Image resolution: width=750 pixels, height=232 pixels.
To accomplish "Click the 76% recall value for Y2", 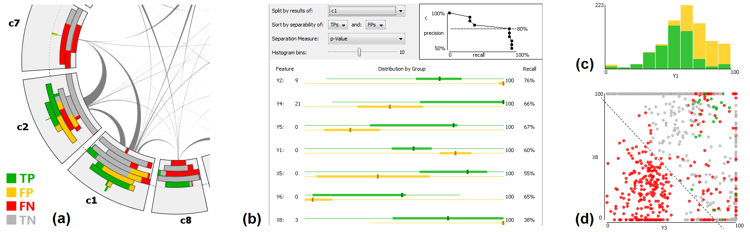I will pos(529,80).
